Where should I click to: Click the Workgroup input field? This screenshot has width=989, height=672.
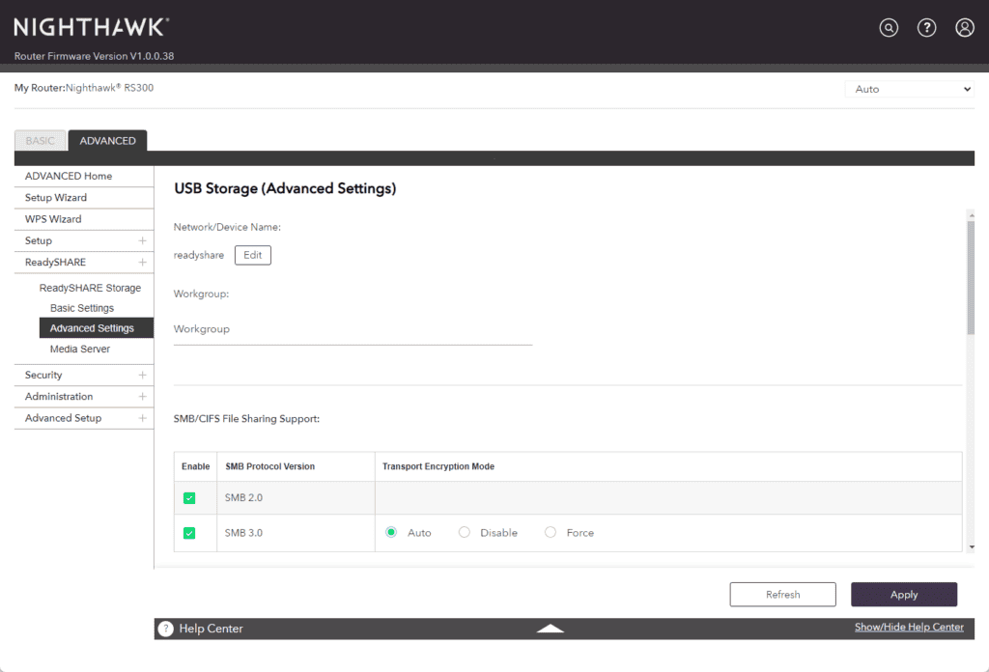353,329
